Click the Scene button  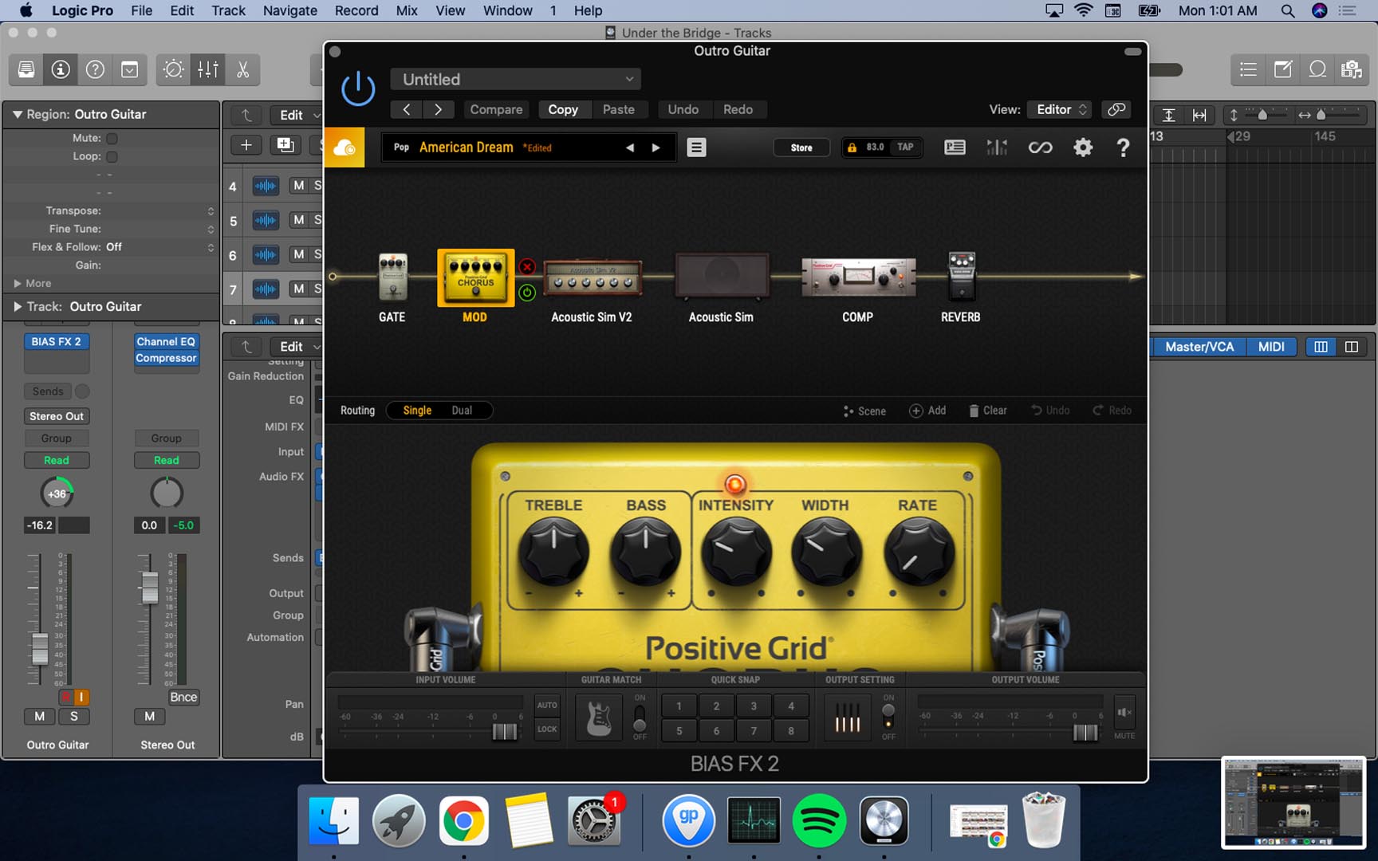(x=864, y=411)
